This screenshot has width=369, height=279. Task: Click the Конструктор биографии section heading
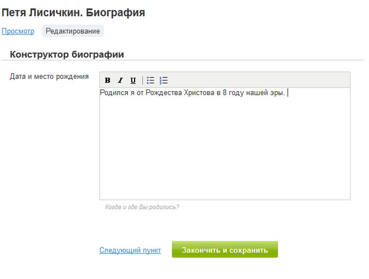(67, 54)
